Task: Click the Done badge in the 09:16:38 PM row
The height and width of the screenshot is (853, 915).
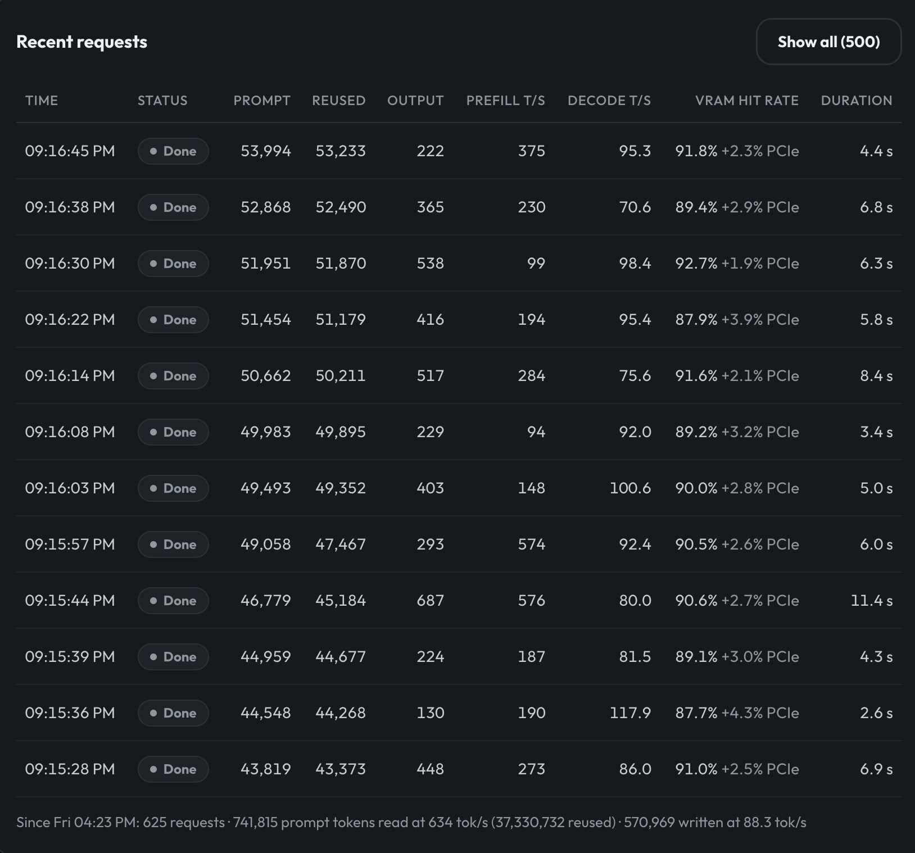Action: [173, 207]
